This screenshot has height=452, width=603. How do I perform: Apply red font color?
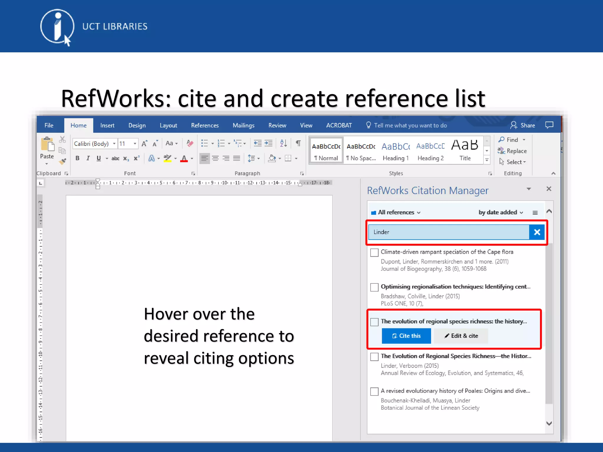tap(184, 158)
